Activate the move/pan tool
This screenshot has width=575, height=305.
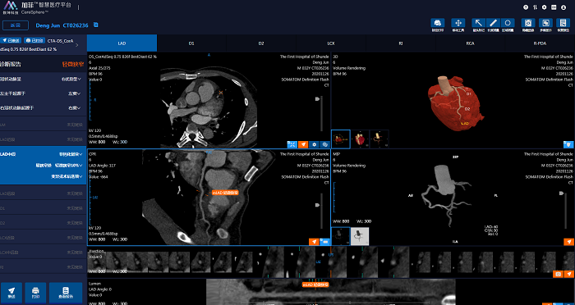tap(458, 23)
